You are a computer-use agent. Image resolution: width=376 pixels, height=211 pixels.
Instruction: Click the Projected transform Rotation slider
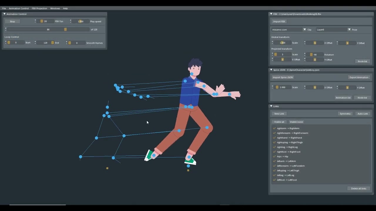coord(315,55)
